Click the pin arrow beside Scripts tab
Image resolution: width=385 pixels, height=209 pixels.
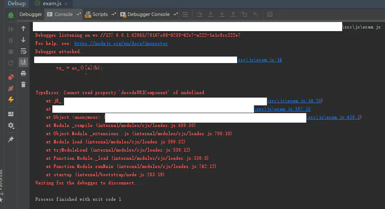click(113, 14)
